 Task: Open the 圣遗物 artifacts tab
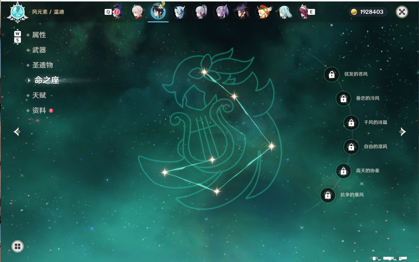(x=43, y=65)
